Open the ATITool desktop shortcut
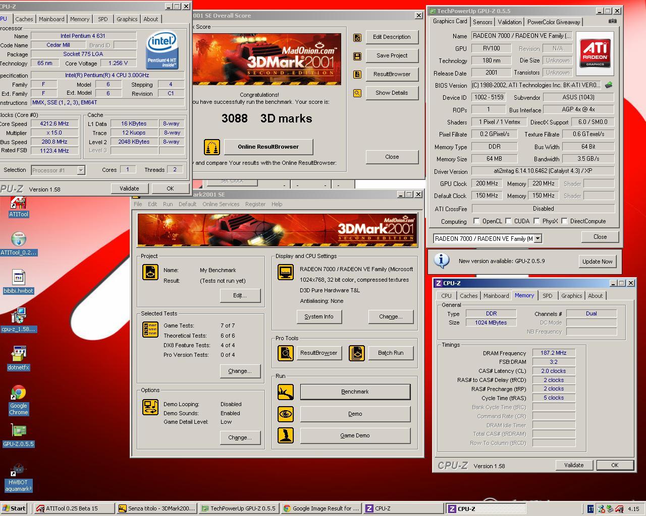 19,207
